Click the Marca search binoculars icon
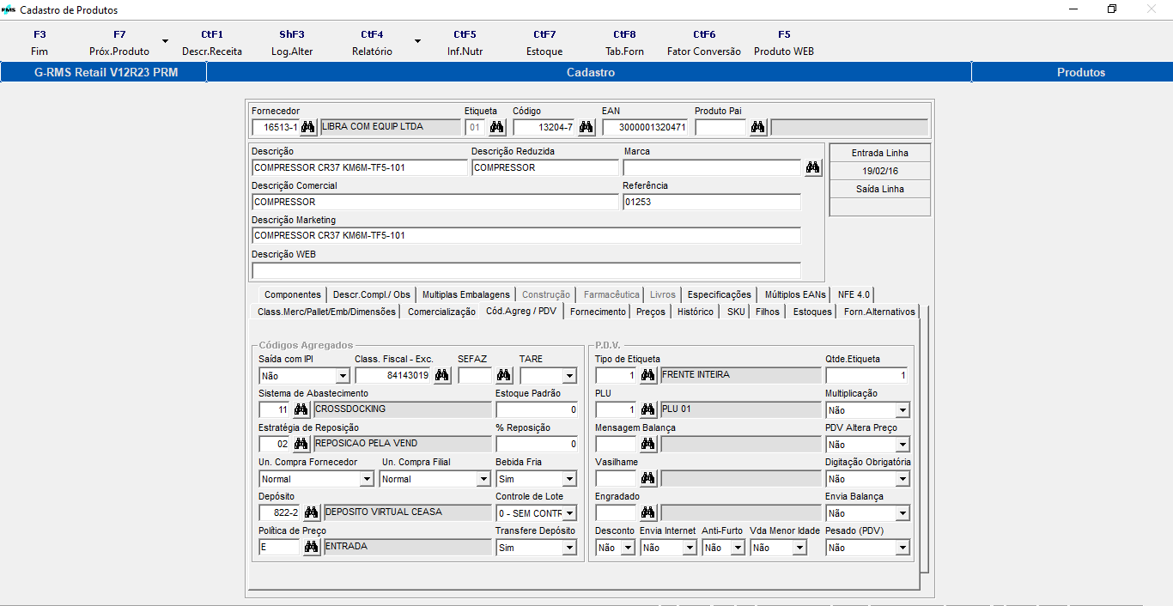Viewport: 1173px width, 606px height. tap(813, 167)
